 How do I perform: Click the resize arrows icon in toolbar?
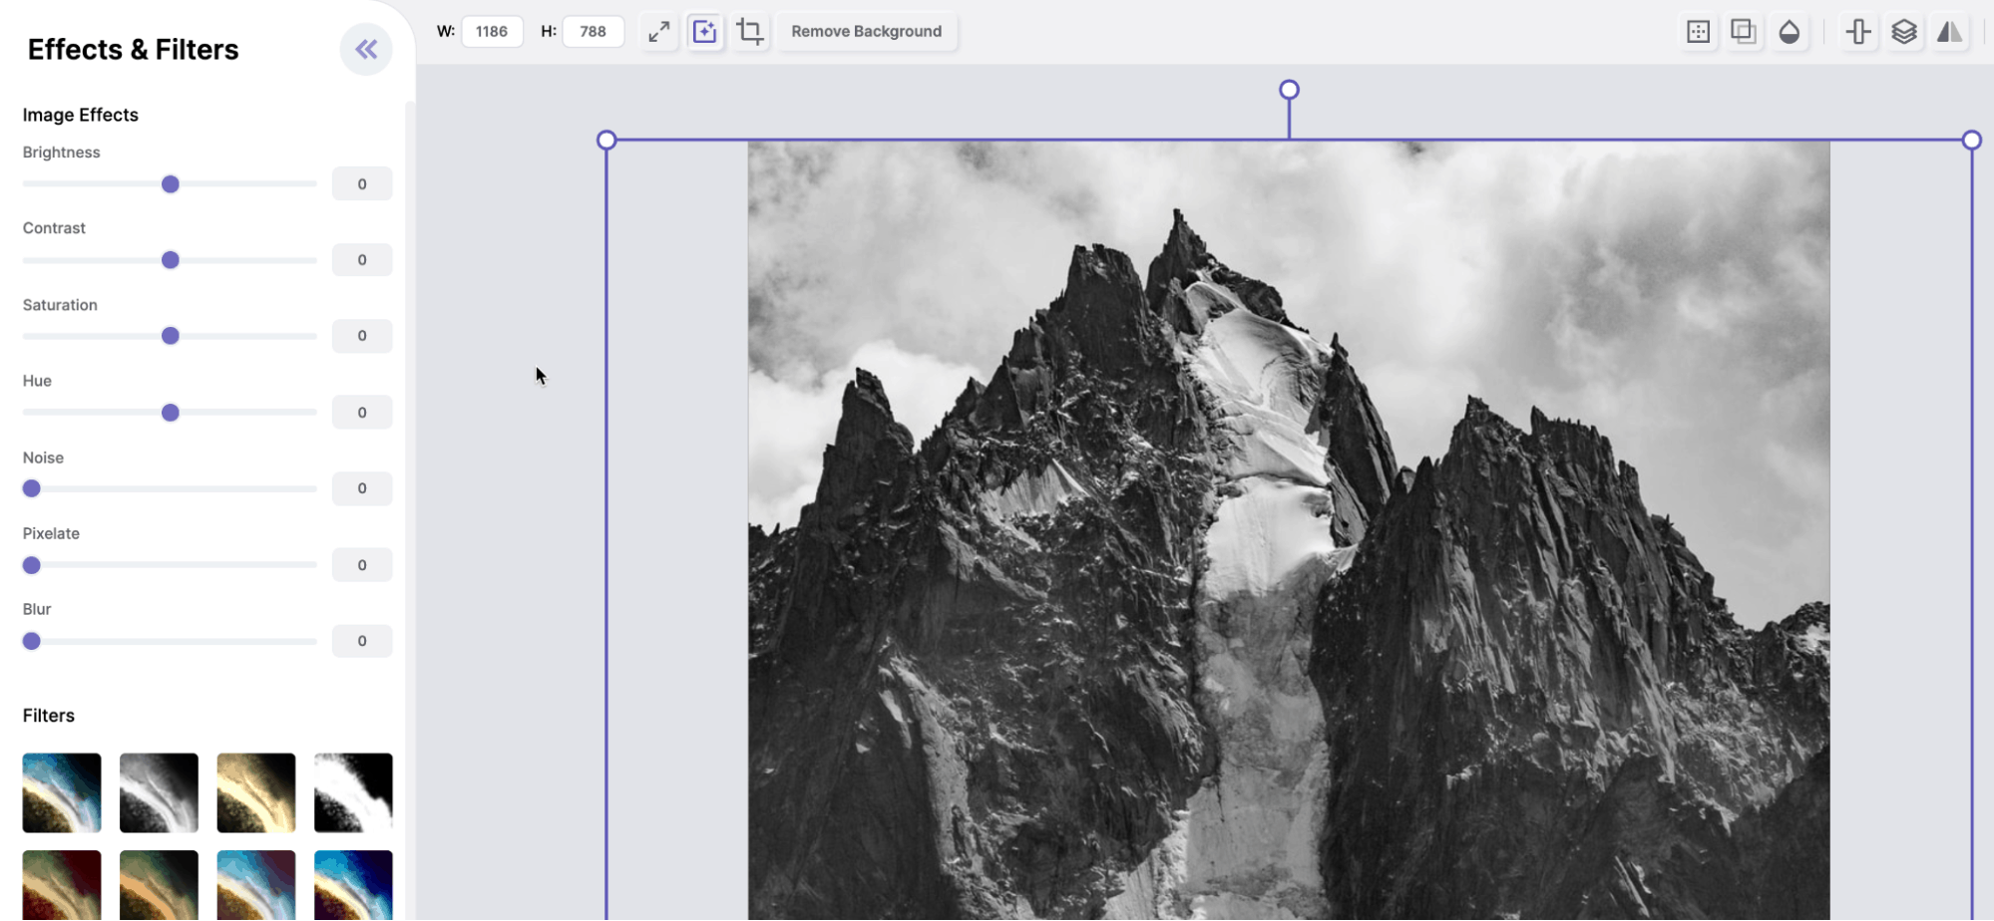(658, 32)
